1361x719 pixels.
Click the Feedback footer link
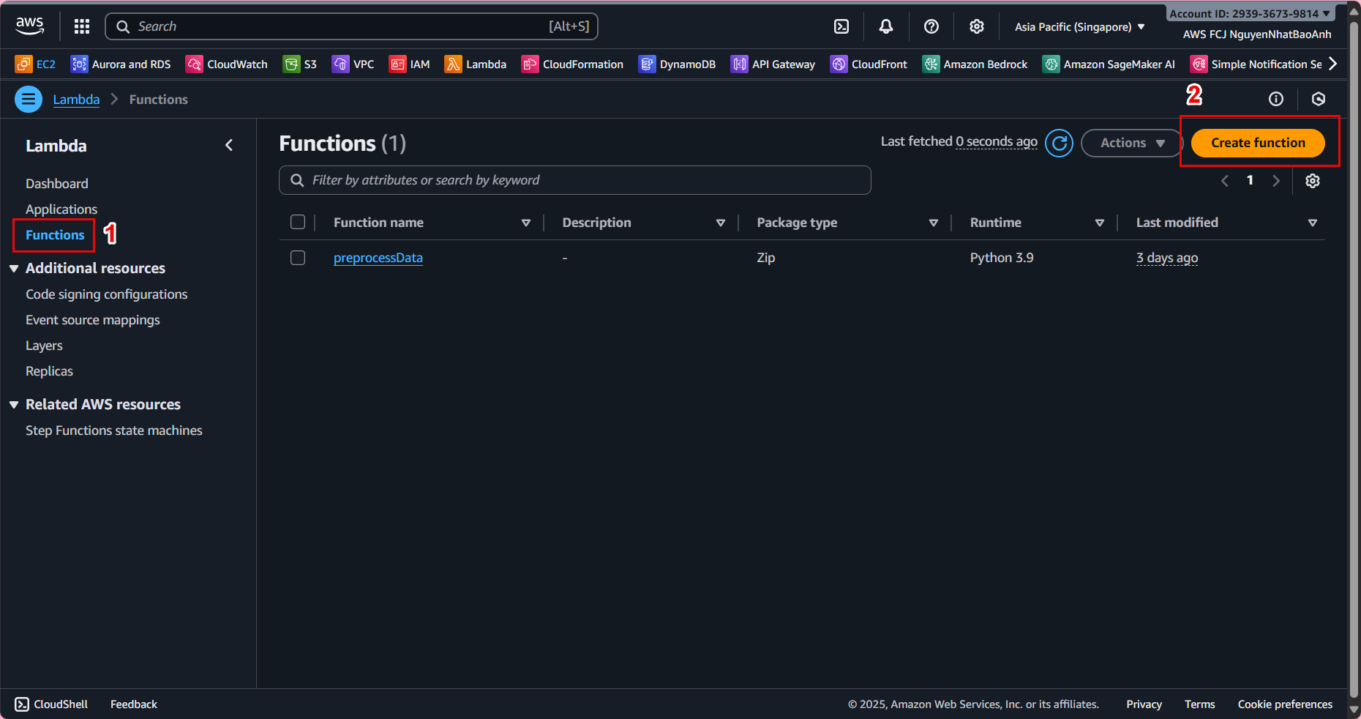(x=134, y=704)
